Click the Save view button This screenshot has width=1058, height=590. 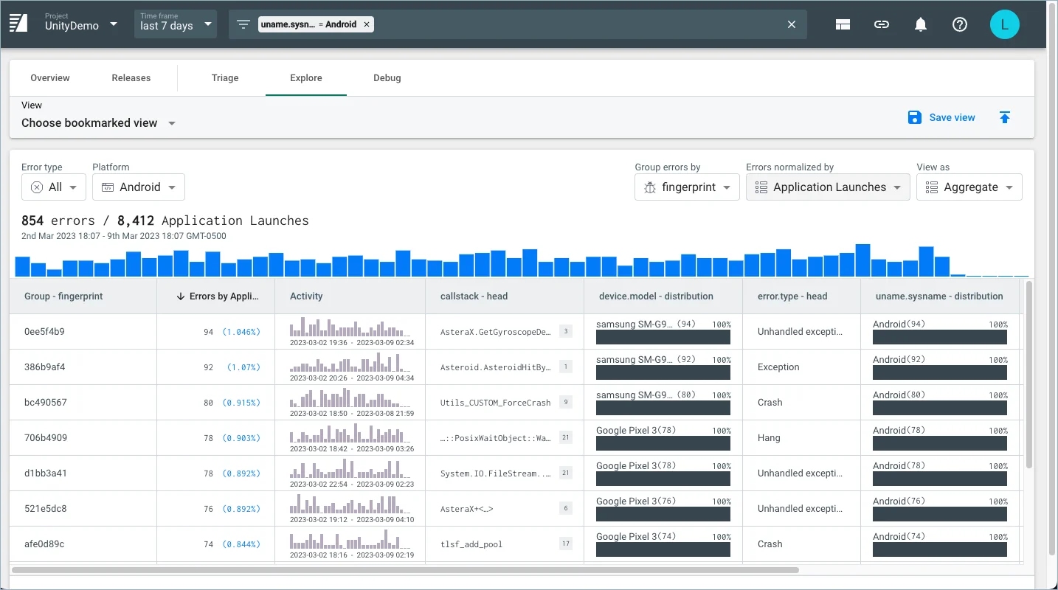coord(942,117)
